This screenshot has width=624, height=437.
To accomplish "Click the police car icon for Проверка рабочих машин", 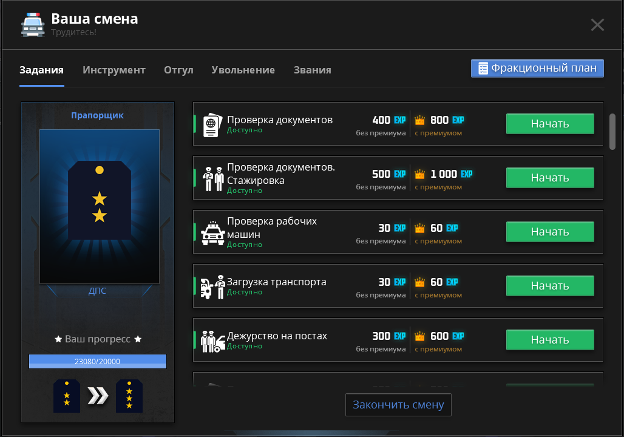I will coord(212,232).
